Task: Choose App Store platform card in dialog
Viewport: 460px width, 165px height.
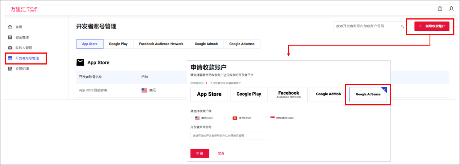Action: click(x=209, y=94)
